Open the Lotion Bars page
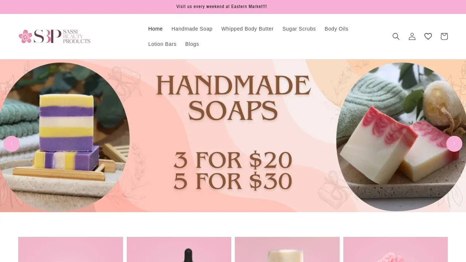466x262 pixels. [x=162, y=44]
